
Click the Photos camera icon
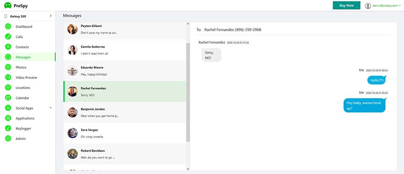8,67
